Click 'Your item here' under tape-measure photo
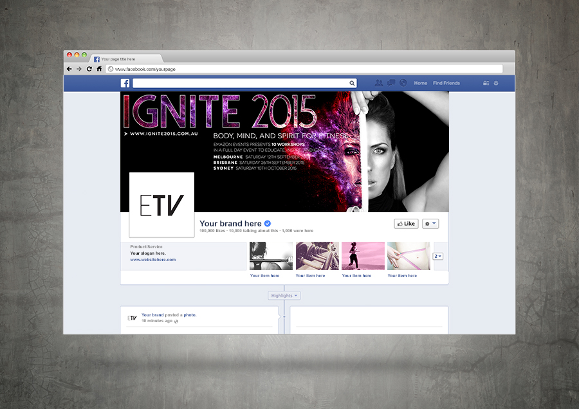Screen dimensions: 579x409 tap(402, 276)
